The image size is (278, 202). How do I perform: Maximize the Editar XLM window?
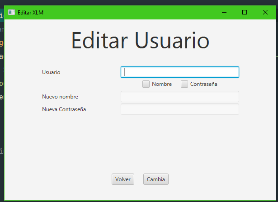(245, 12)
